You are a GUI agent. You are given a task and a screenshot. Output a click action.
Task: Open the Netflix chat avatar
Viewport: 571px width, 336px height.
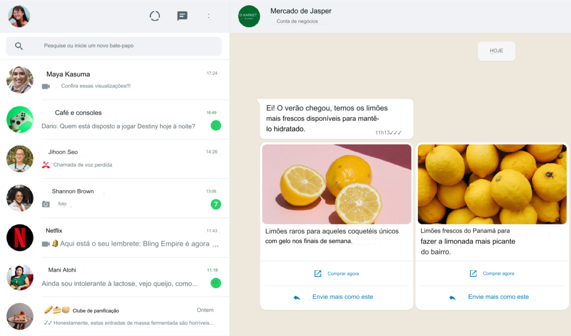pyautogui.click(x=20, y=237)
